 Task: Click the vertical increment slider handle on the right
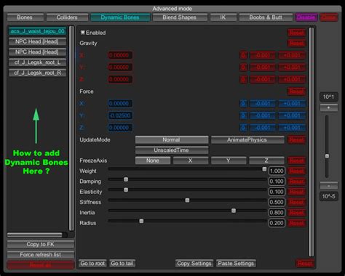click(x=327, y=156)
